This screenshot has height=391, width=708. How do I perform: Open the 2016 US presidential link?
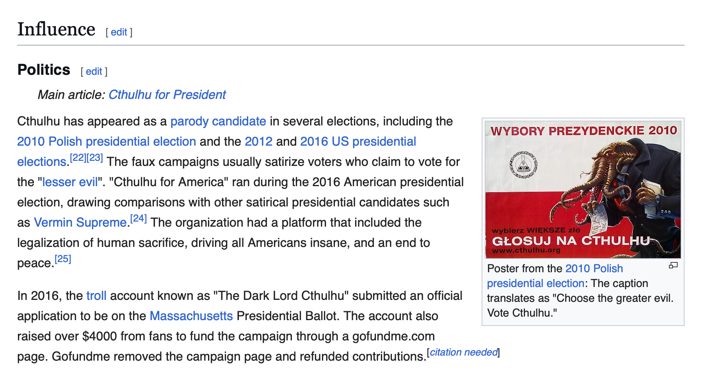coord(358,142)
